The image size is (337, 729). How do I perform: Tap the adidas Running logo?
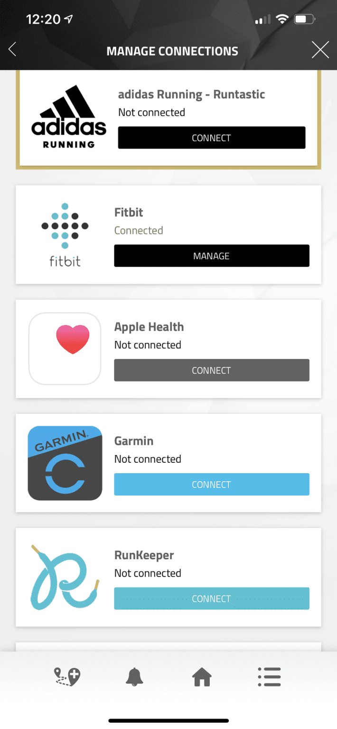pyautogui.click(x=69, y=117)
